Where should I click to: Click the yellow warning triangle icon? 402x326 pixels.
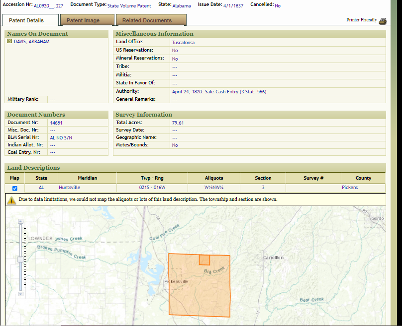11,200
